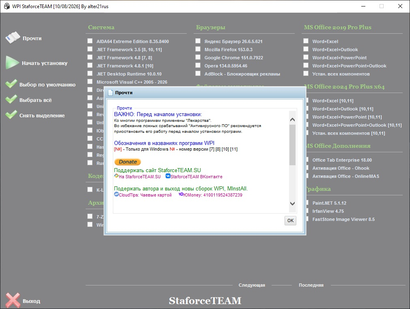410x309 pixels.
Task: Check AIDA64 Extreme Edition 8.35.8400
Action: (90, 41)
